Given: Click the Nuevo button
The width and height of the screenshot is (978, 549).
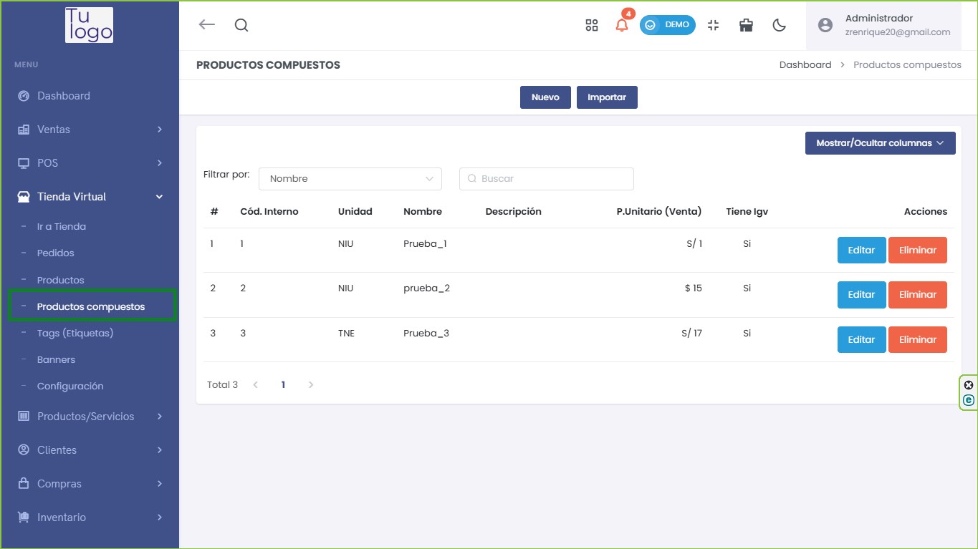Looking at the screenshot, I should [x=545, y=97].
